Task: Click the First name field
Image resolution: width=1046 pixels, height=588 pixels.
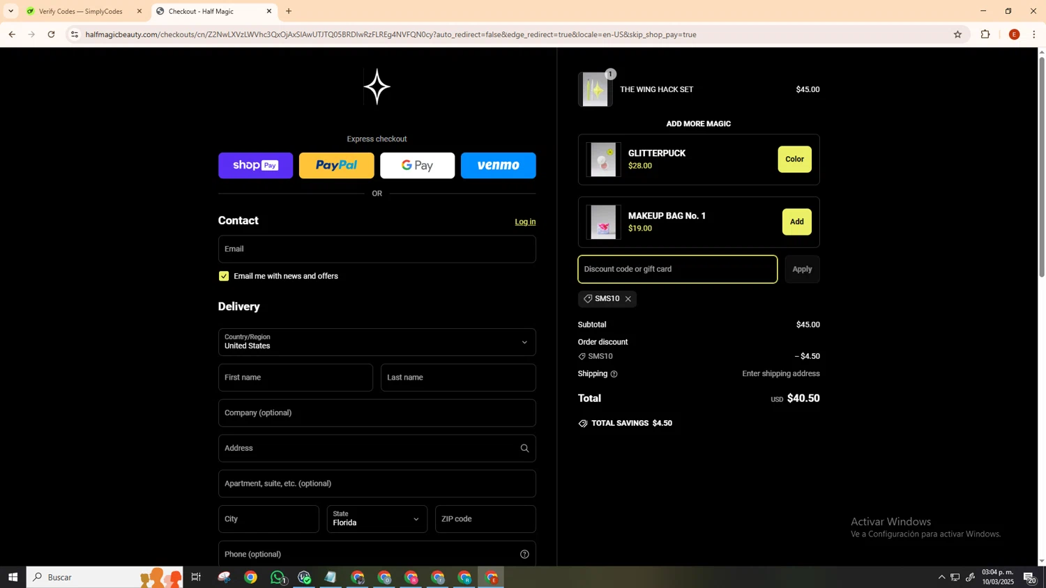Action: click(x=295, y=378)
